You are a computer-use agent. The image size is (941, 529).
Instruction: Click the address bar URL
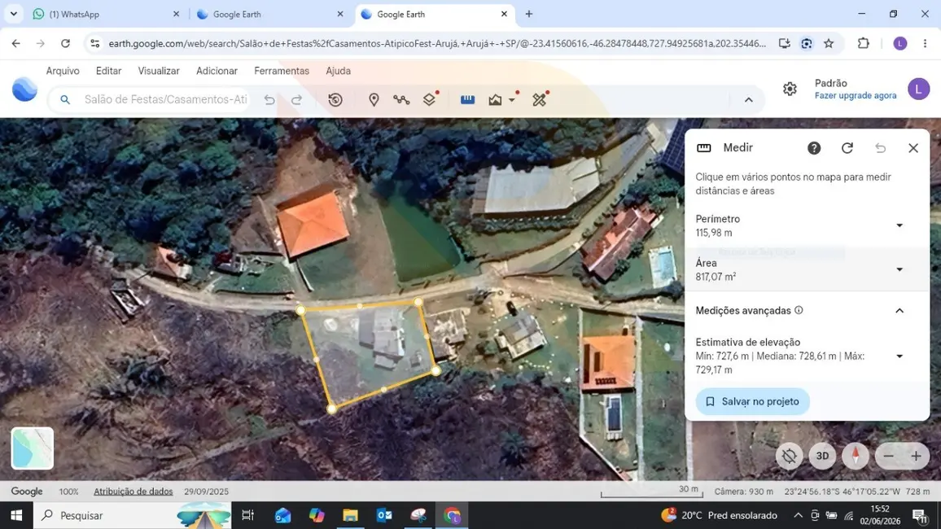point(437,43)
